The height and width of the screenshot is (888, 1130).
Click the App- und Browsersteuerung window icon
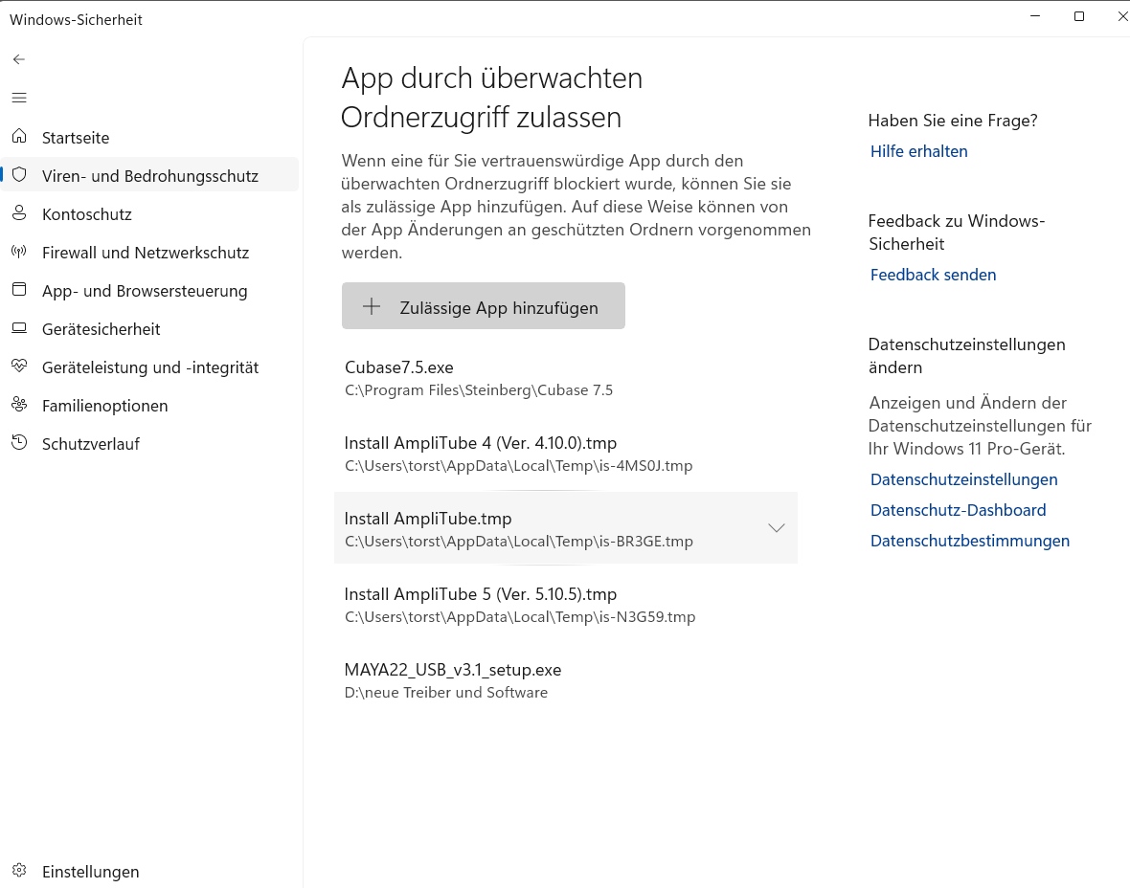click(x=19, y=289)
